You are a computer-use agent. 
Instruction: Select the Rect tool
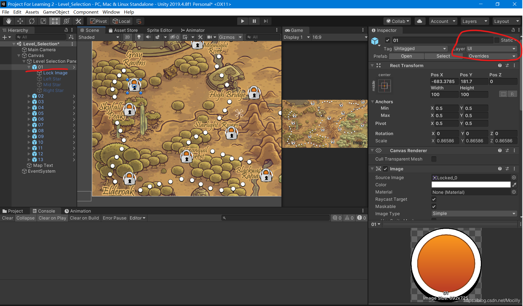pos(55,21)
